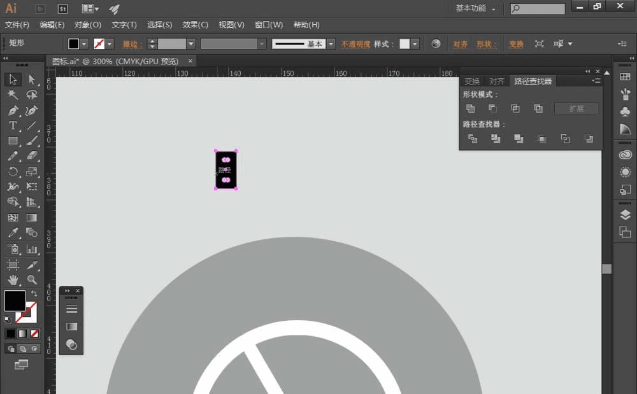Select the Pencil tool
The width and height of the screenshot is (637, 394).
pyautogui.click(x=13, y=156)
